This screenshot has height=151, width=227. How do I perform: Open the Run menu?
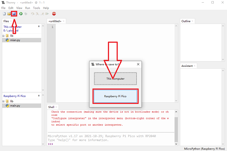(28, 8)
